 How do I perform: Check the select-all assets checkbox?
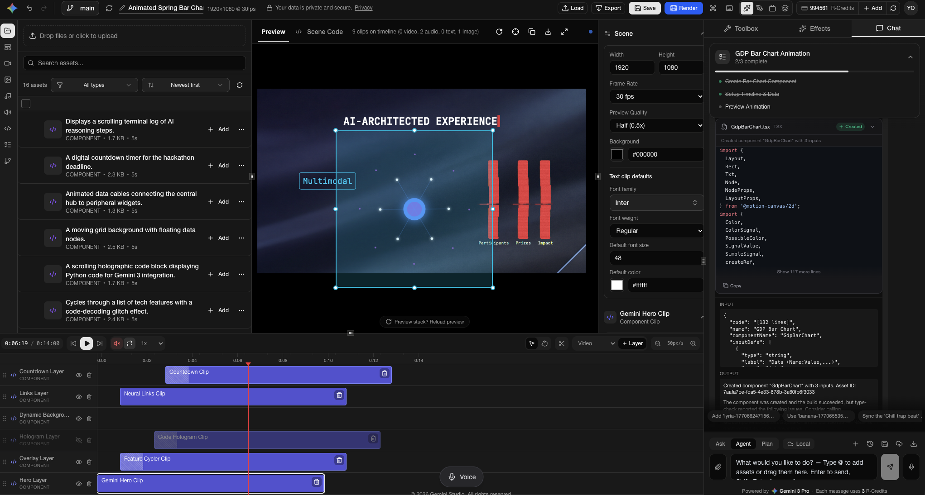click(26, 104)
